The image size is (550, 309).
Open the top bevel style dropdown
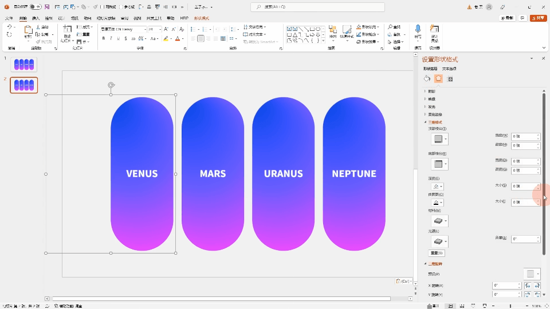point(439,139)
